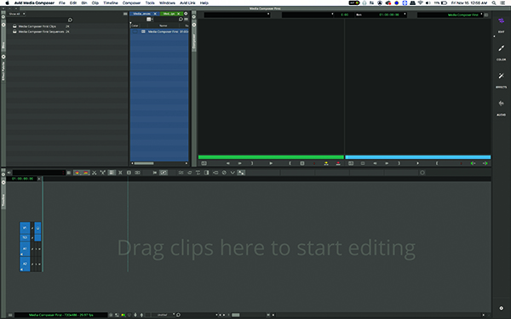Select Media Composer First Clips bin
The height and width of the screenshot is (319, 511).
click(x=37, y=26)
